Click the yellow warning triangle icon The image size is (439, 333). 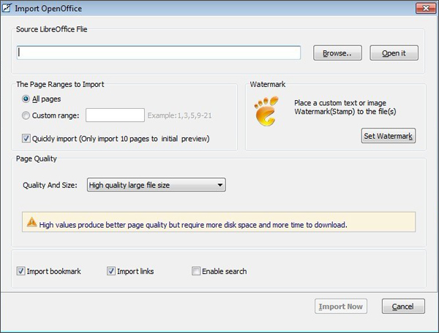tap(32, 222)
